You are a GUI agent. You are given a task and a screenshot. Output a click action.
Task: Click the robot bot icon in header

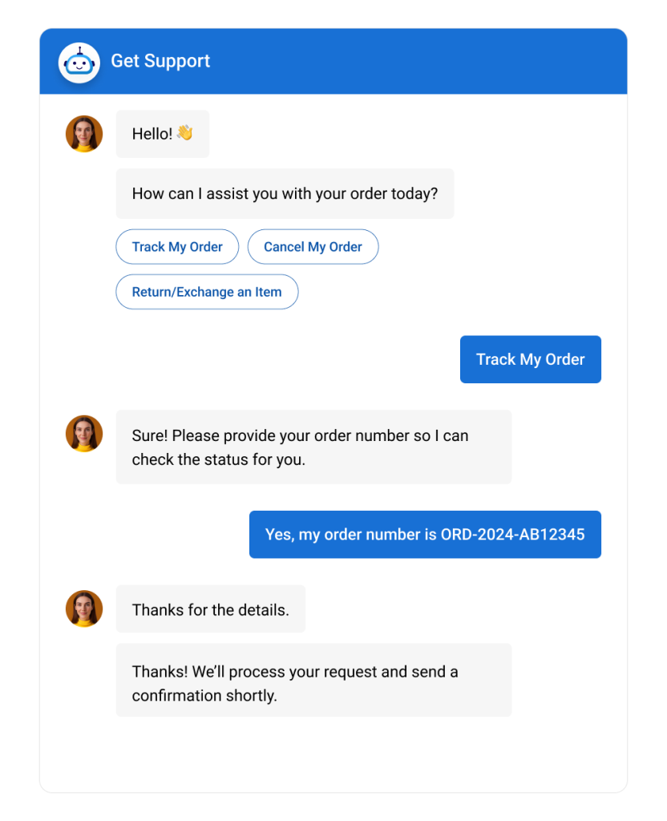(x=79, y=62)
